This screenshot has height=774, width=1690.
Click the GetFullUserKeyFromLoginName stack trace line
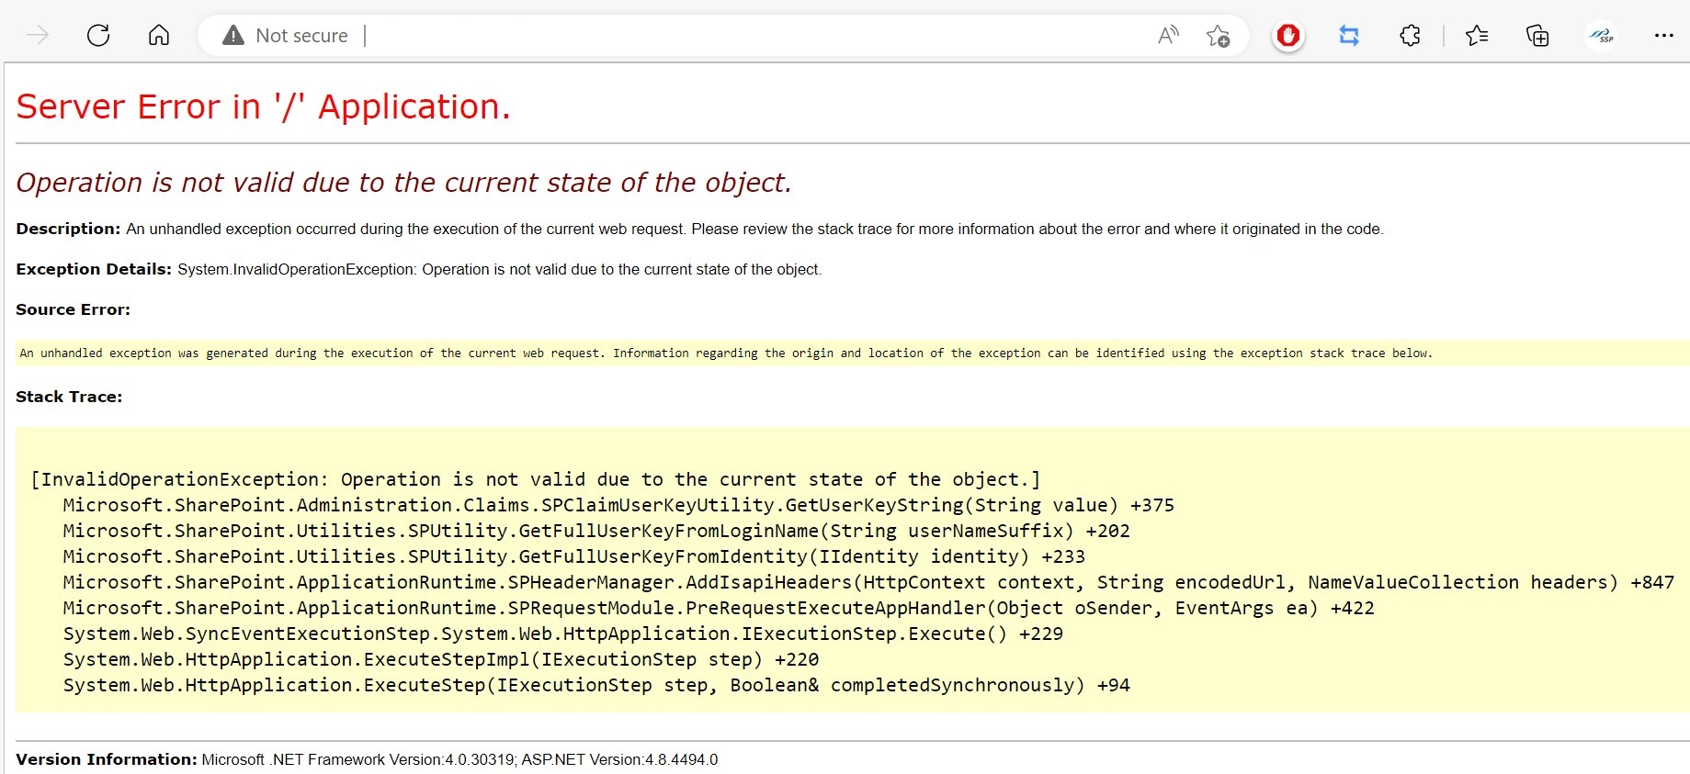596,531
